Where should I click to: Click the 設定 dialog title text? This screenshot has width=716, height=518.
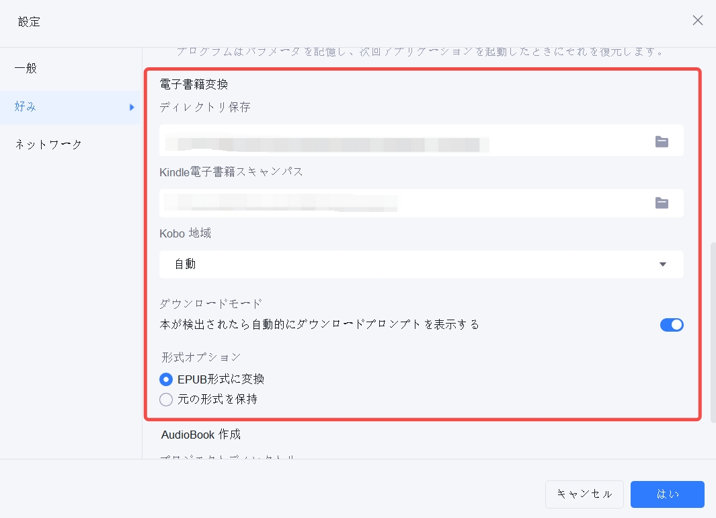[x=29, y=22]
